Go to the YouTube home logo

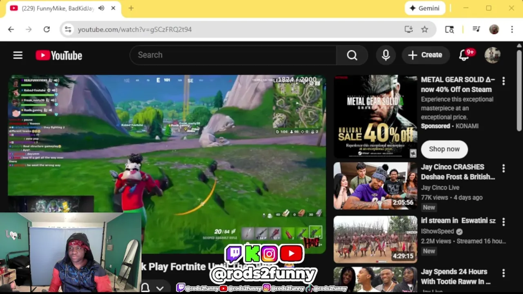click(x=59, y=55)
